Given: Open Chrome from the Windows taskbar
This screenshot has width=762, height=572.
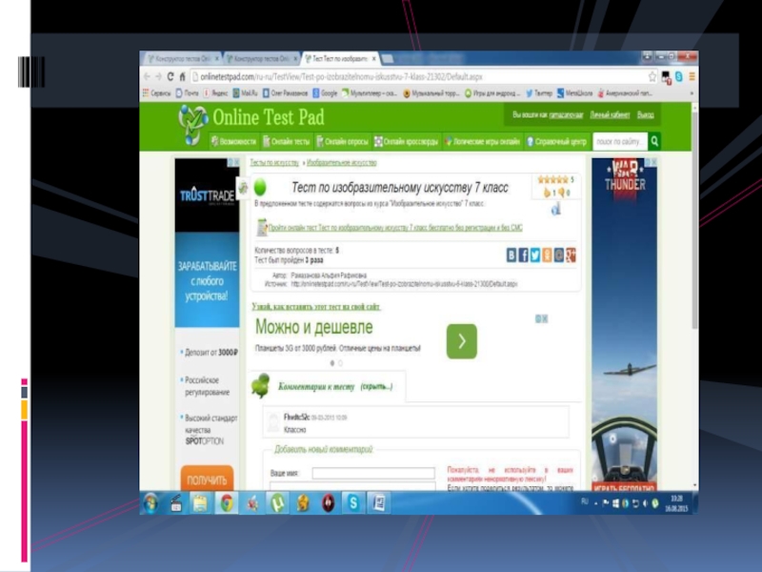Looking at the screenshot, I should coord(227,503).
